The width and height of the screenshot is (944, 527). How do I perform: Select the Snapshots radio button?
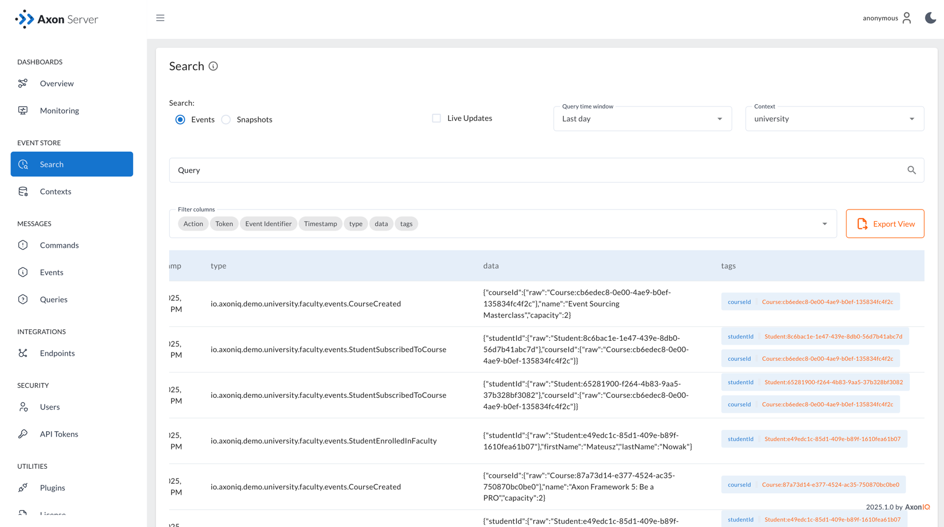click(x=226, y=119)
